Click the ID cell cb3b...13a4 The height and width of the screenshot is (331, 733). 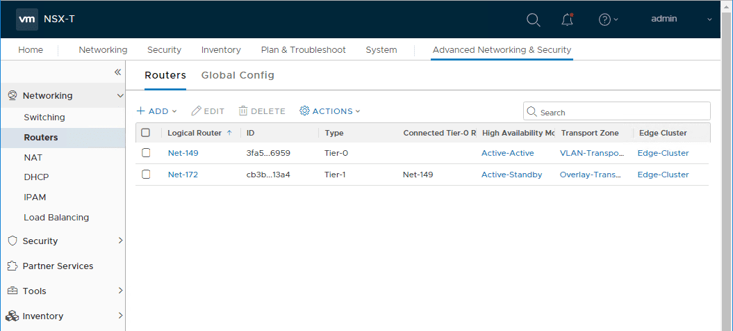tap(269, 175)
